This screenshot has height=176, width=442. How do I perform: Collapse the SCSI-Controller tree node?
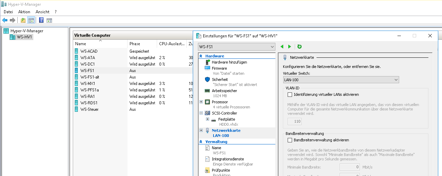tap(201, 113)
